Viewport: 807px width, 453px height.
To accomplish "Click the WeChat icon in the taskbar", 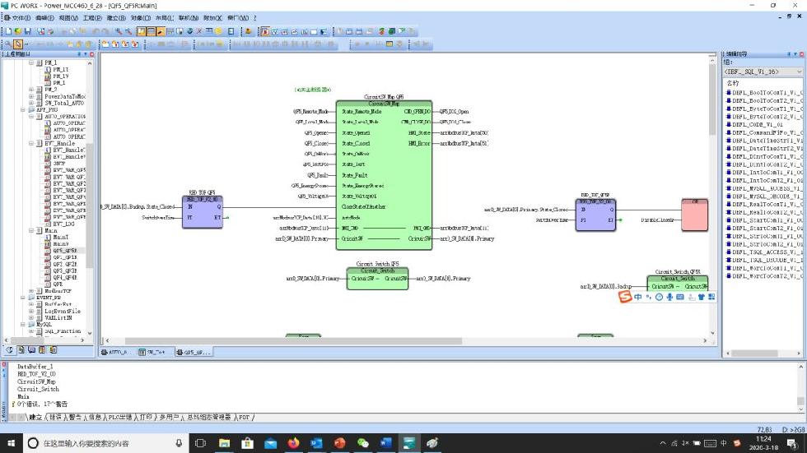I will pos(363,443).
